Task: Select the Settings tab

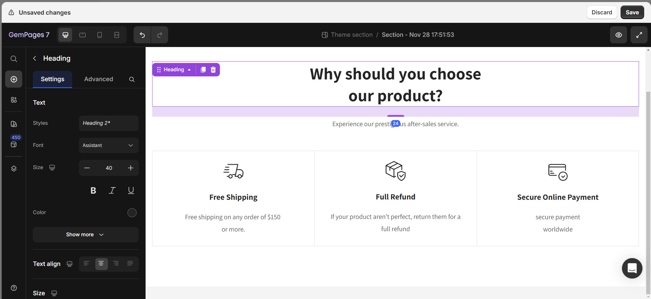Action: coord(52,79)
